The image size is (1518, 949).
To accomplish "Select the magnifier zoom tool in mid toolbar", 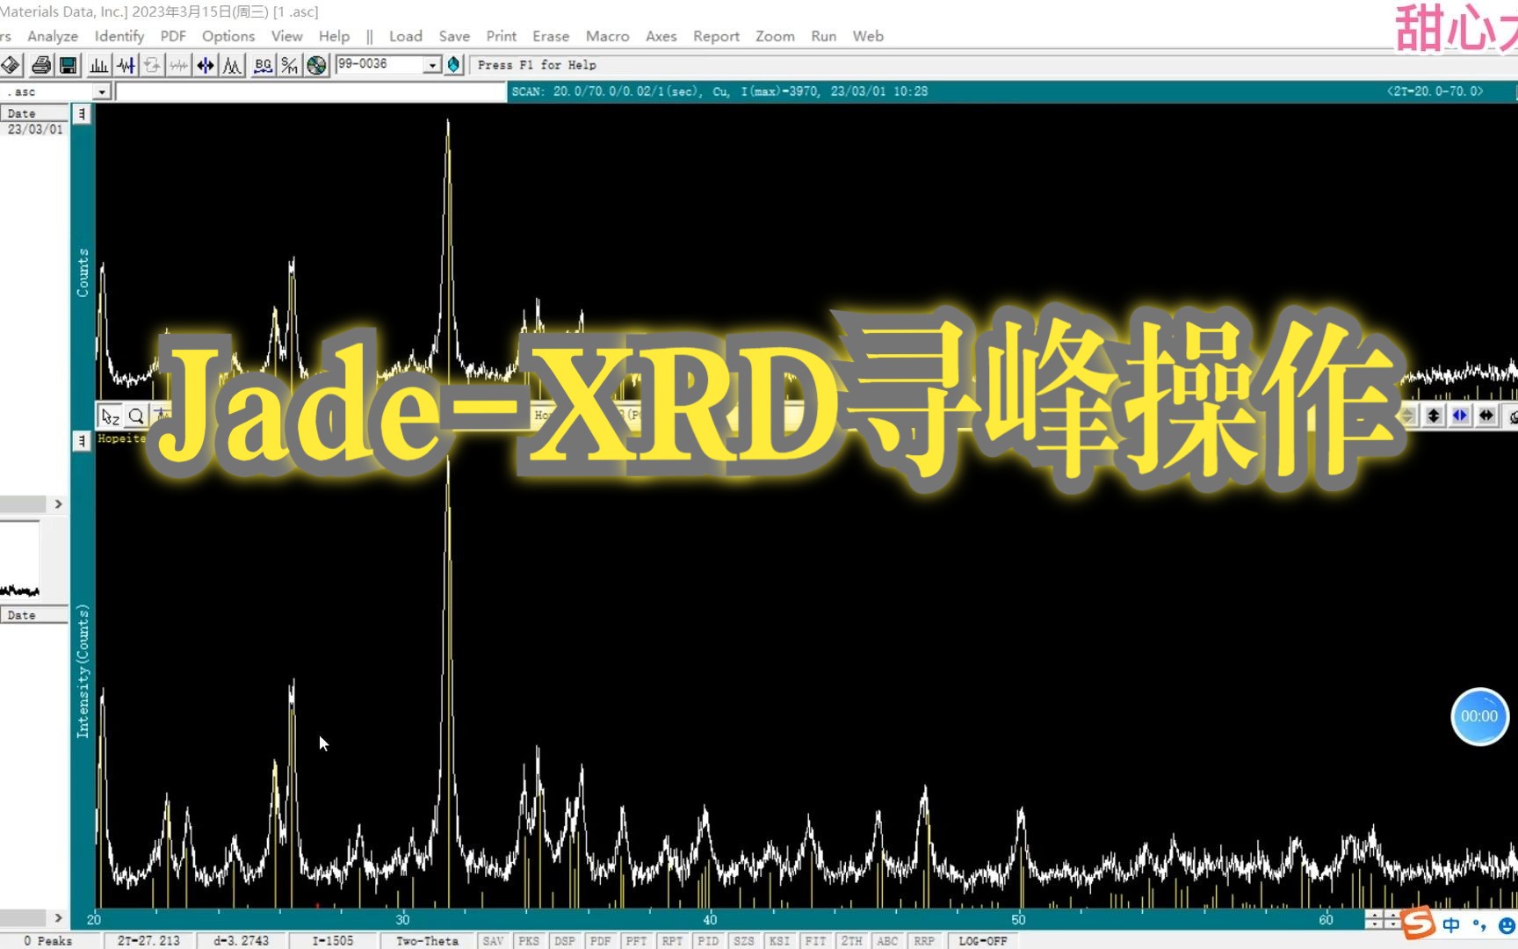I will point(136,416).
